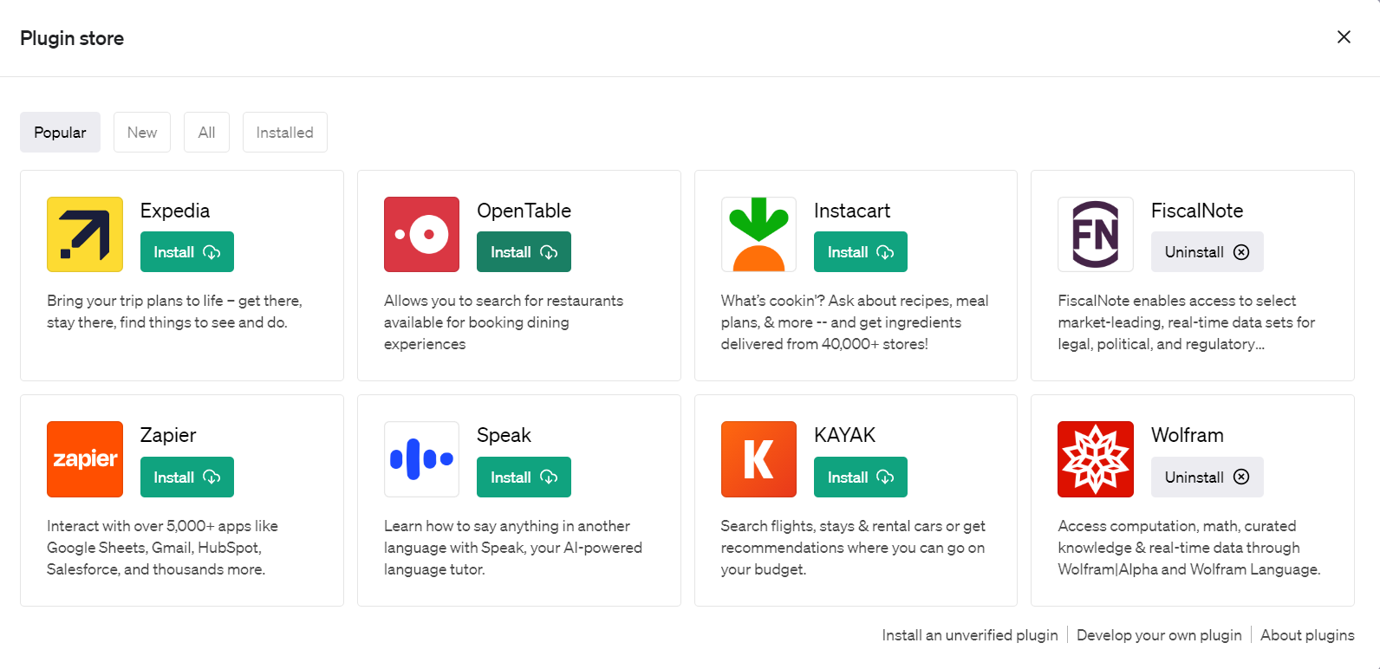Click KAYAK's 'Search flights, stays' description
1380x669 pixels.
click(853, 548)
